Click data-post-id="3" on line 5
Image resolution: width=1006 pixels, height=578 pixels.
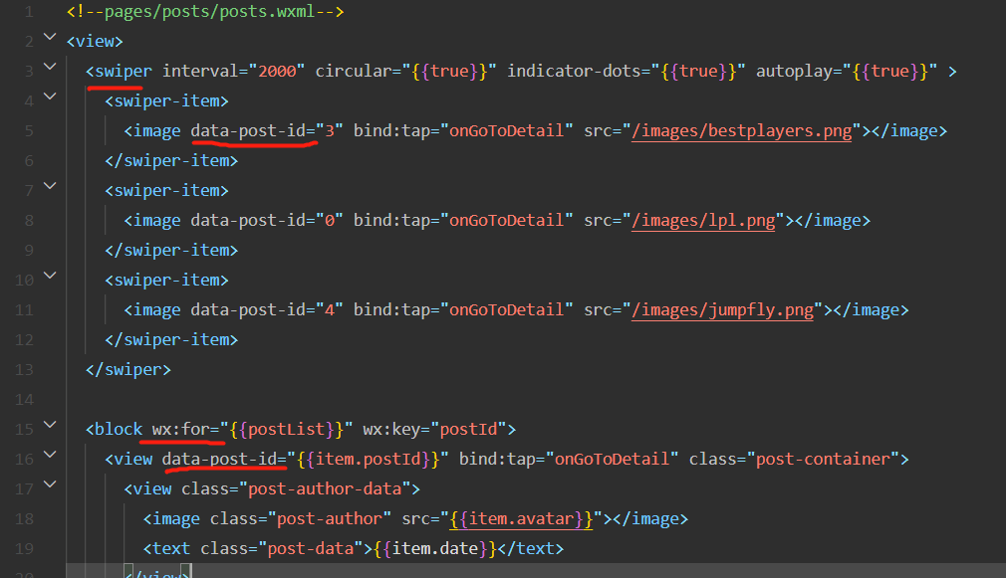[267, 131]
